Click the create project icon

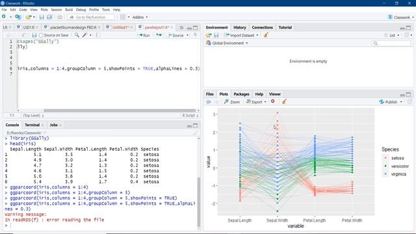(x=18, y=17)
